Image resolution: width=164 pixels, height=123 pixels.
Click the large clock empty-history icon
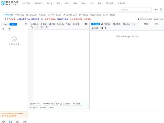coord(14,39)
